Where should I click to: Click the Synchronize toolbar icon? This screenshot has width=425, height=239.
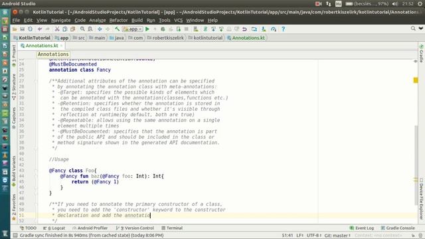click(x=30, y=29)
